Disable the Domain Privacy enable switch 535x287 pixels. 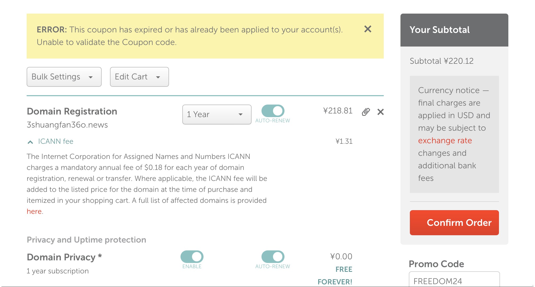click(x=192, y=257)
